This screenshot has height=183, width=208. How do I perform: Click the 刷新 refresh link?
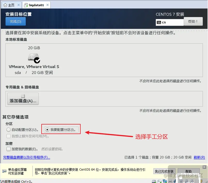coord(199,157)
